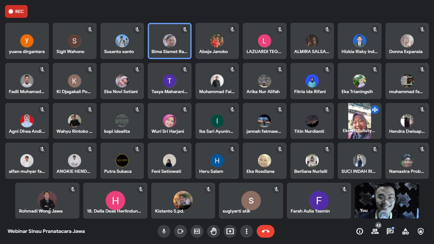Screen dimensions: 434x244
Task: Click Farah Aulia Yasmin's purple F avatar
Action: (319, 200)
